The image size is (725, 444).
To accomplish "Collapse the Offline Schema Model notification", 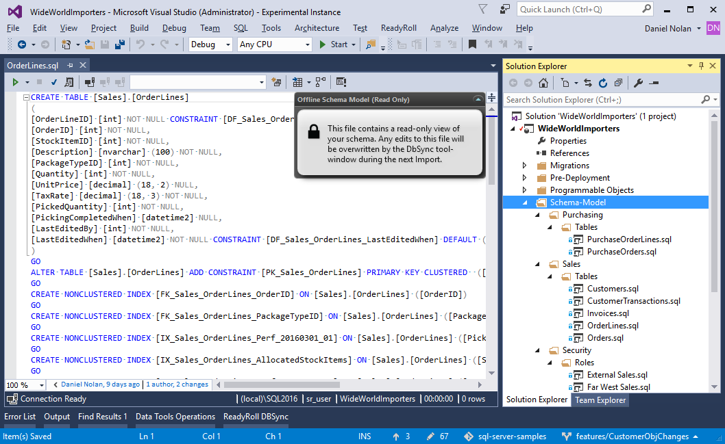I will [x=478, y=99].
